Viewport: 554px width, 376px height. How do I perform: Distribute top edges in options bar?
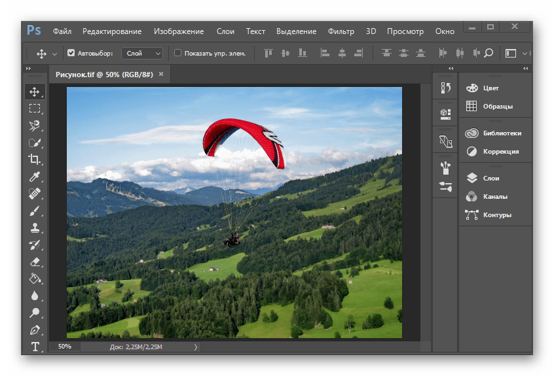coord(386,53)
